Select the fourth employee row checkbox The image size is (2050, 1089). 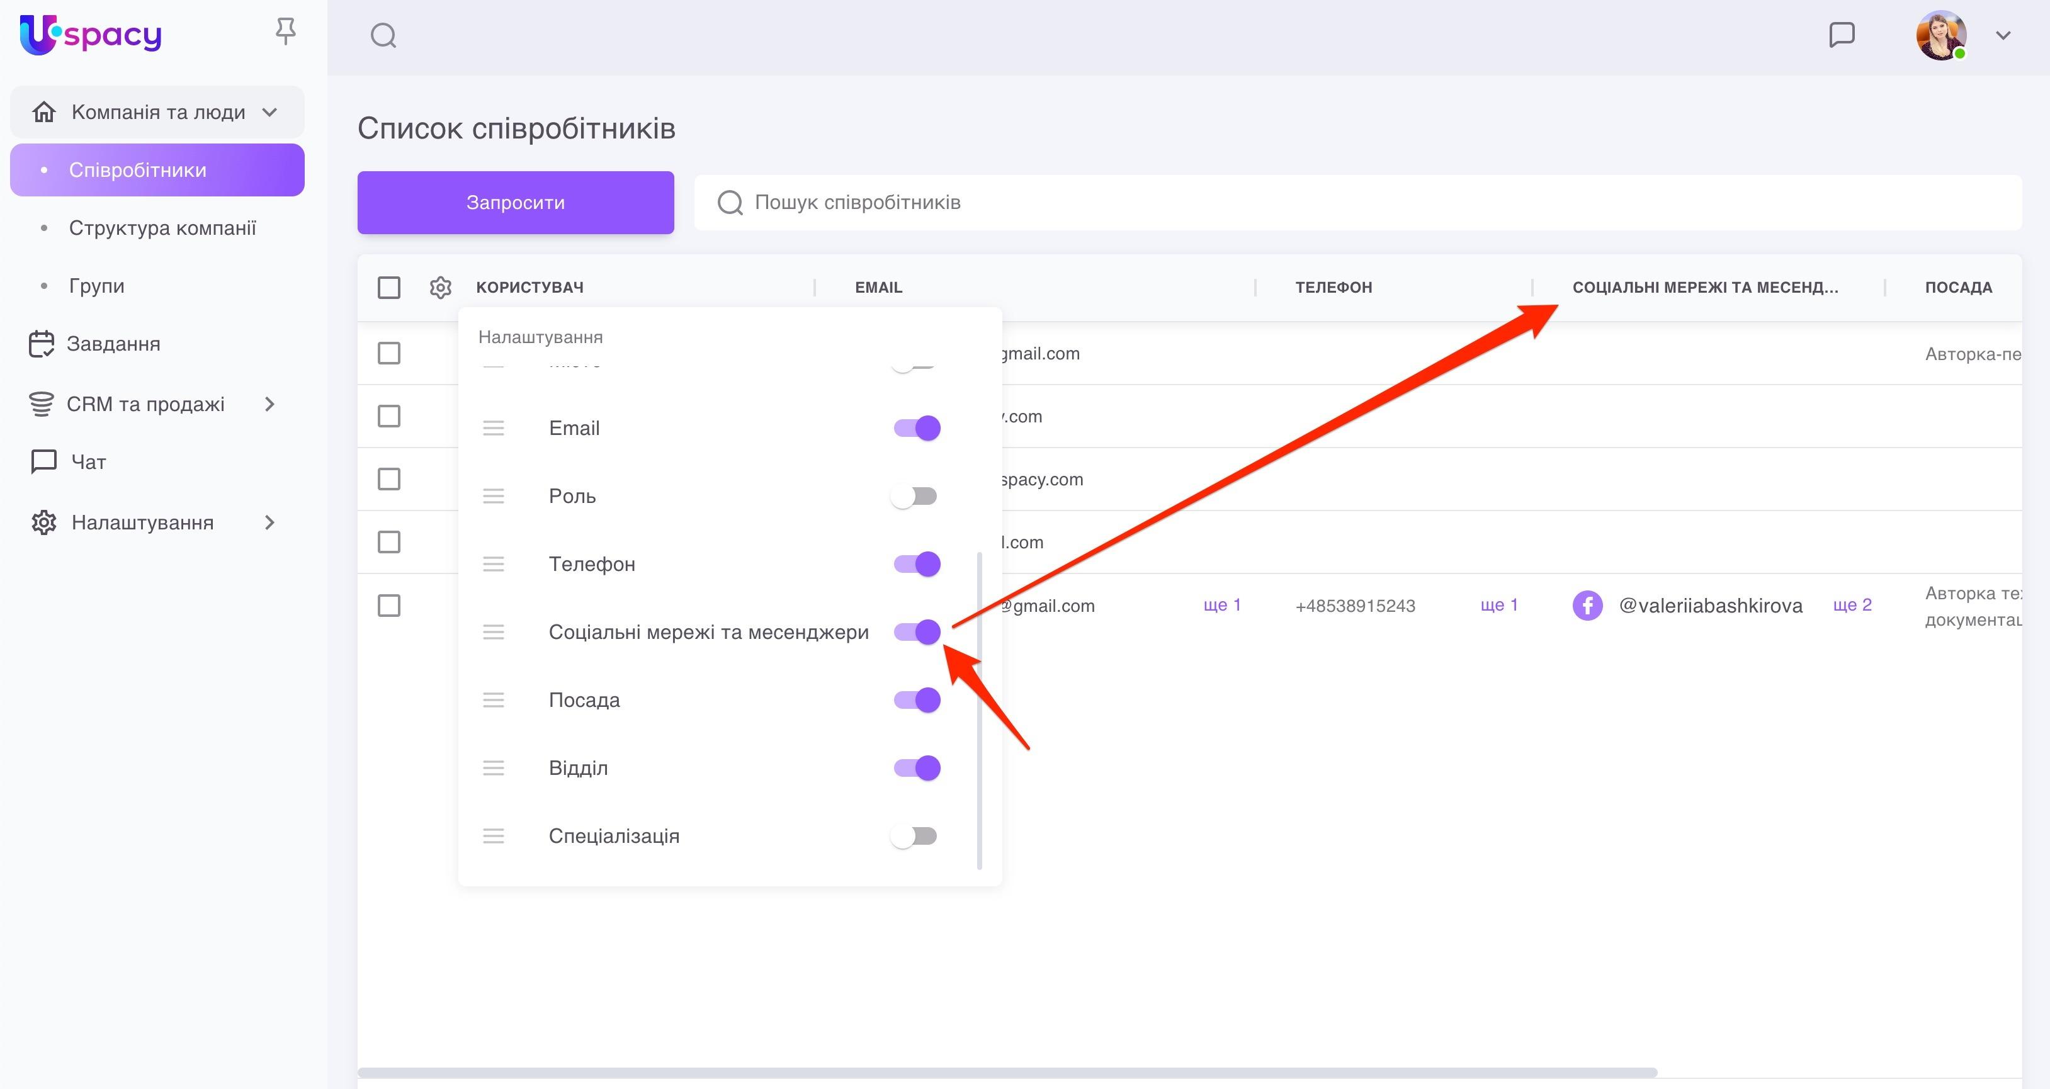(x=389, y=543)
